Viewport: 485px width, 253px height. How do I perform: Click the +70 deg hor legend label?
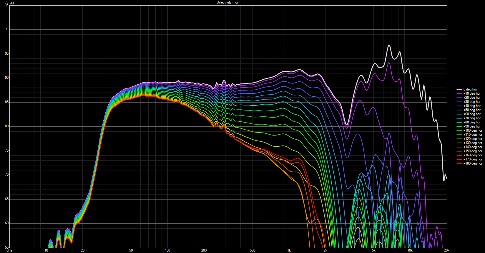point(472,118)
